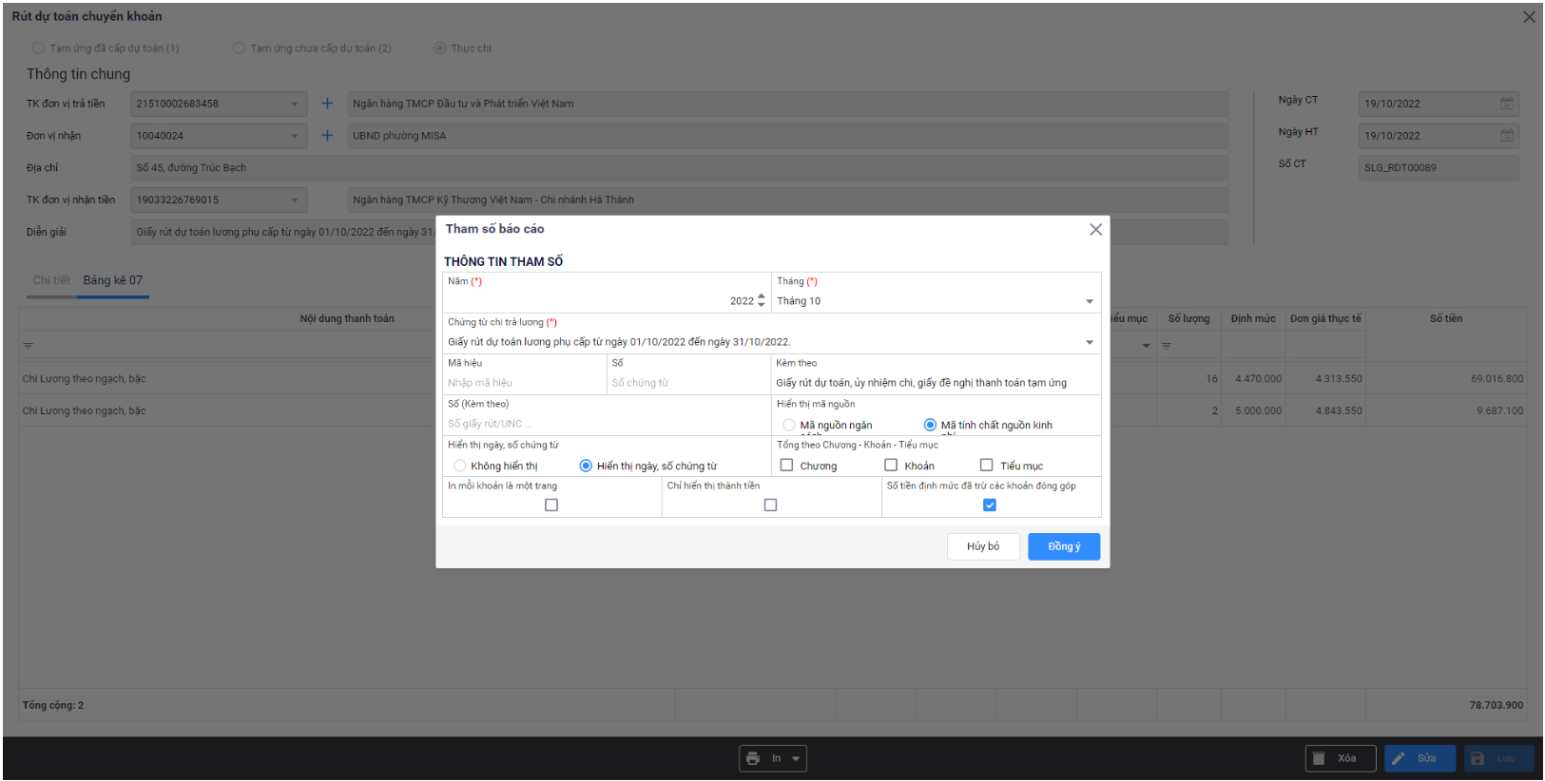Open TK đơn vị nhận tiền dropdown
This screenshot has width=1545, height=781.
click(294, 200)
